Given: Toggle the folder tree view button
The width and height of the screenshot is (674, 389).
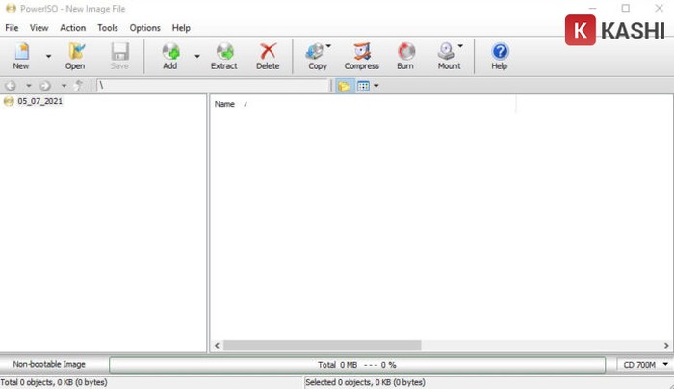Looking at the screenshot, I should [344, 86].
